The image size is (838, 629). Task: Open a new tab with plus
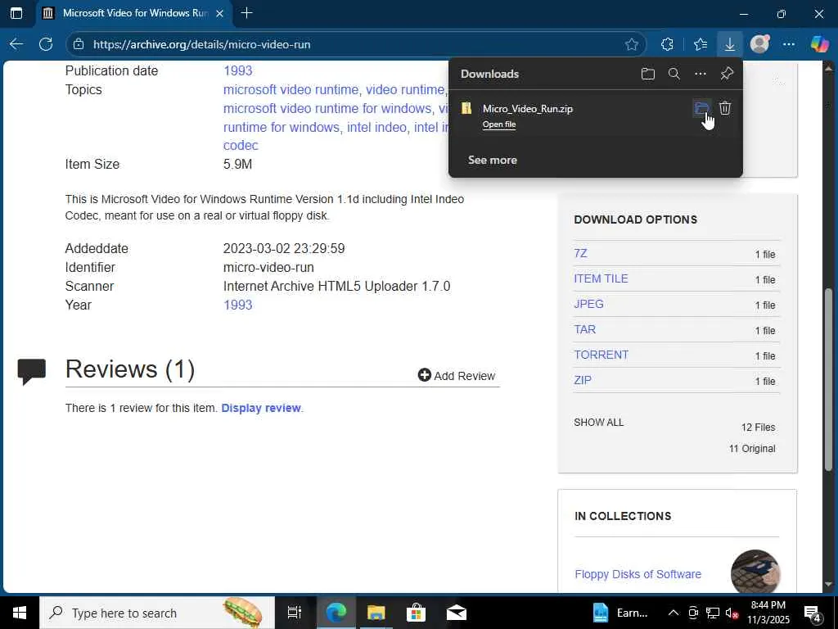[x=247, y=13]
